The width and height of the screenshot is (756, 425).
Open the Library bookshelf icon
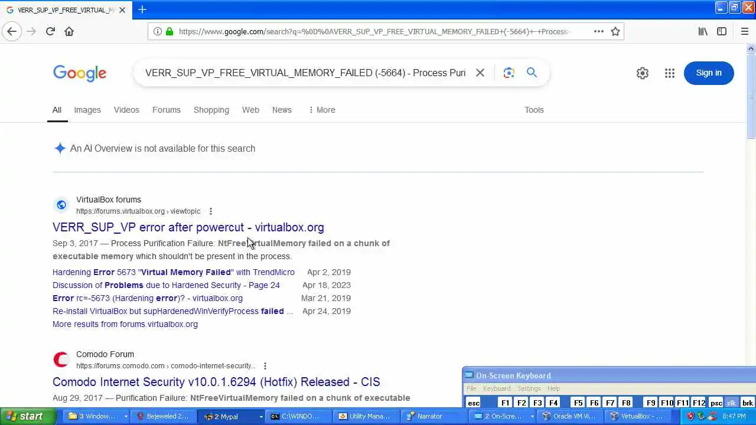703,31
